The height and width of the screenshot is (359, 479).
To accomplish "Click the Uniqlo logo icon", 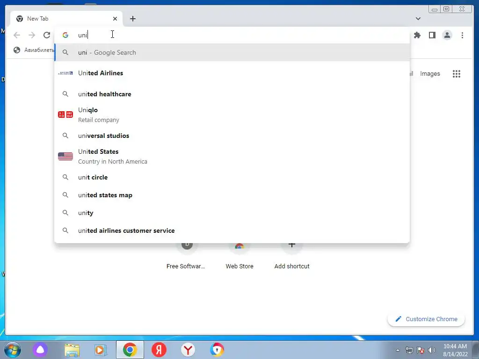I will (x=65, y=115).
